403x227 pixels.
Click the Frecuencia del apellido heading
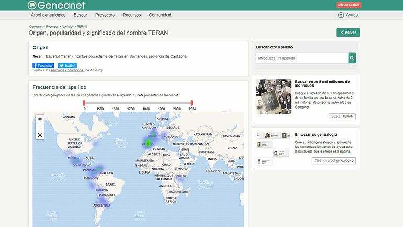(59, 87)
